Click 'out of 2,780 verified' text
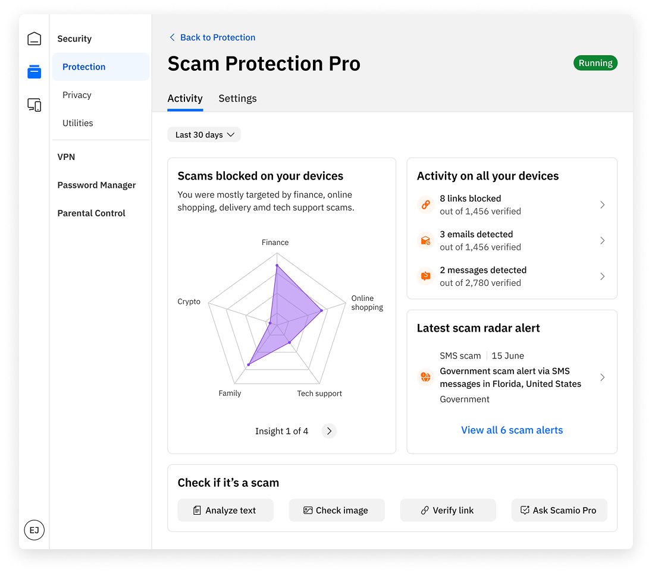 pos(480,283)
